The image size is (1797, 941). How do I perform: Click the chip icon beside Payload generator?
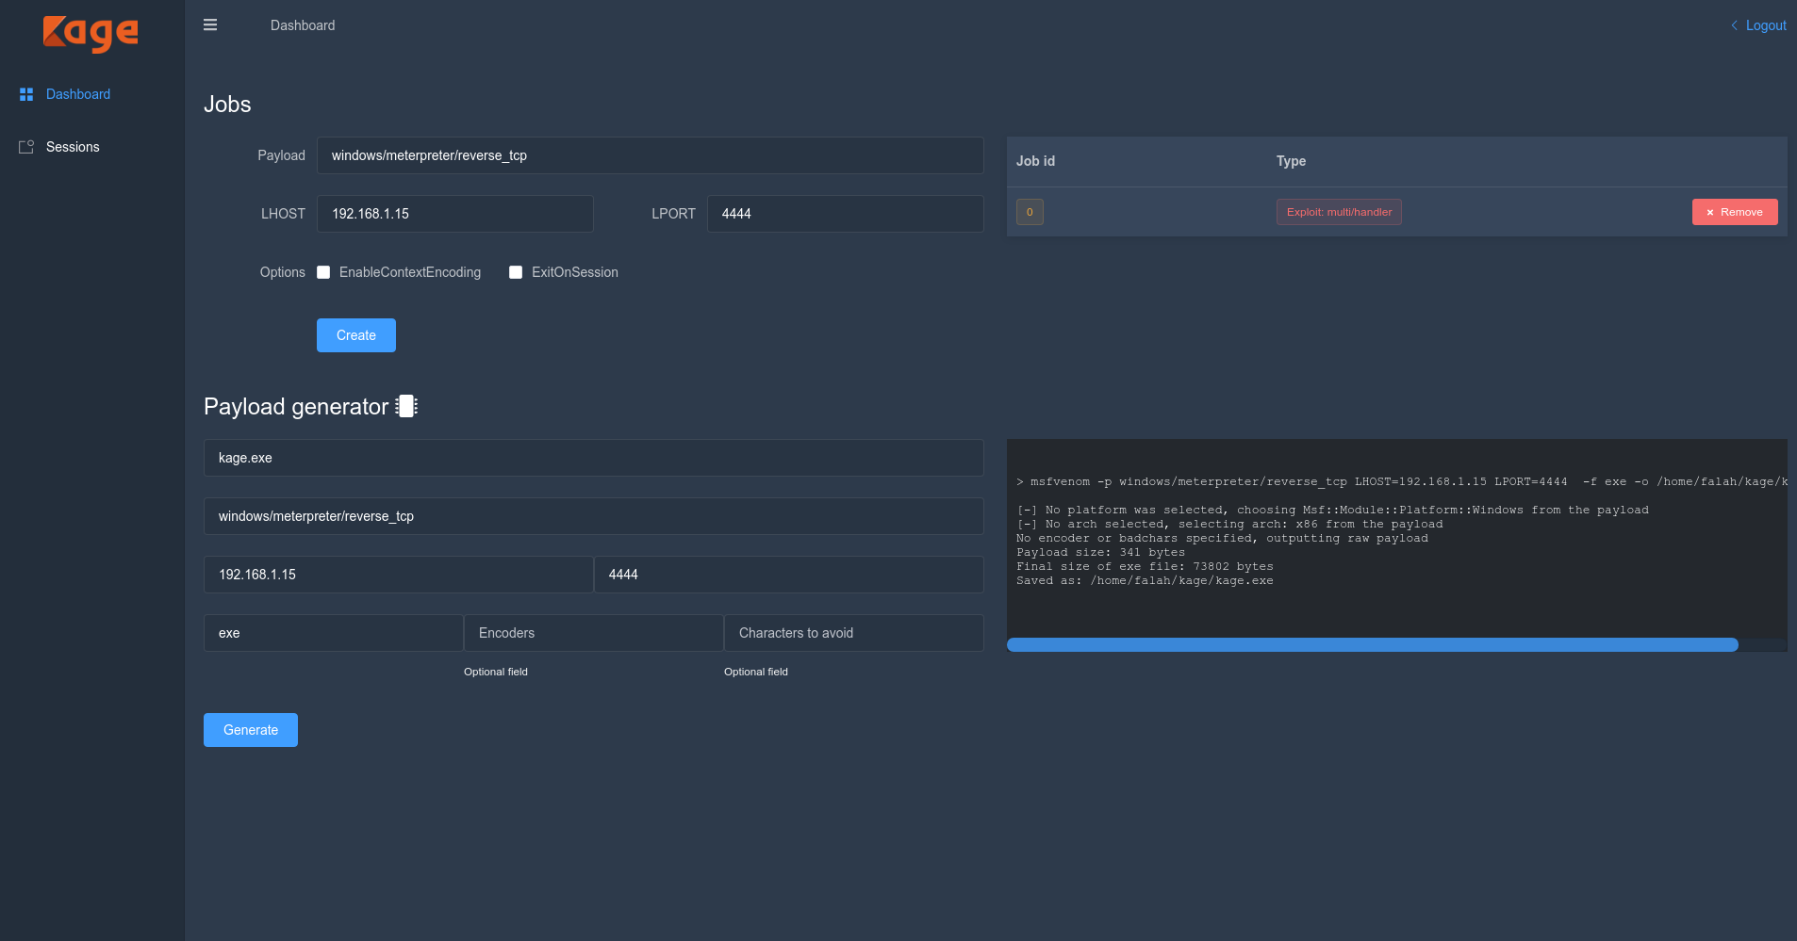pos(406,406)
